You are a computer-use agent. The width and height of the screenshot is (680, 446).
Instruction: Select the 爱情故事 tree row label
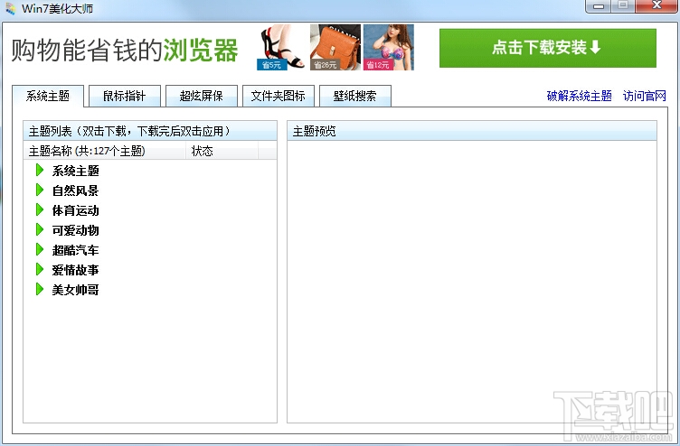point(75,270)
